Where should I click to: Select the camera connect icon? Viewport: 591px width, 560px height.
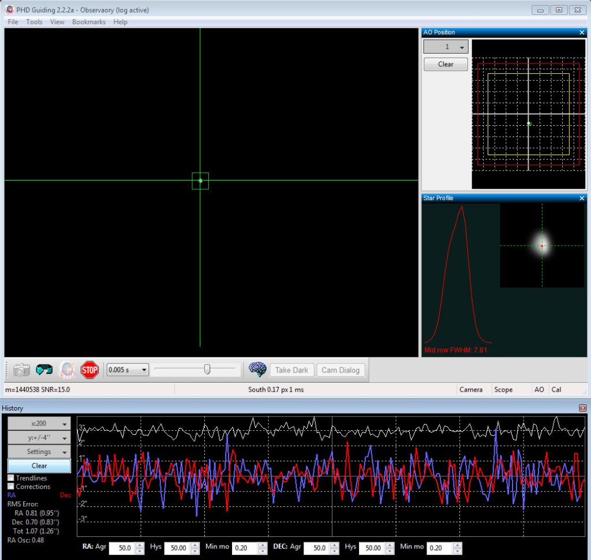pos(21,370)
